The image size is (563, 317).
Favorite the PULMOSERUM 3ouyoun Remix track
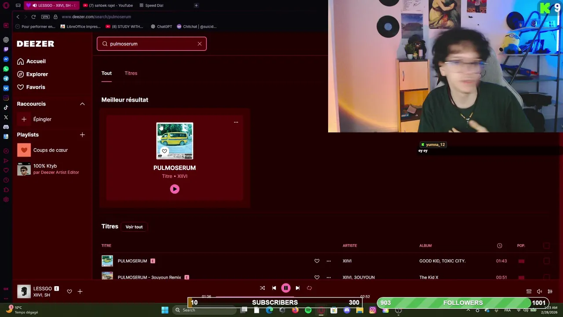(317, 277)
